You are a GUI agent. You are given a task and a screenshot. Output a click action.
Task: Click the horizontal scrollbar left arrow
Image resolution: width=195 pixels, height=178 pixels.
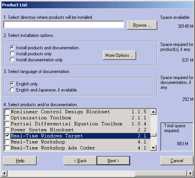(5, 173)
